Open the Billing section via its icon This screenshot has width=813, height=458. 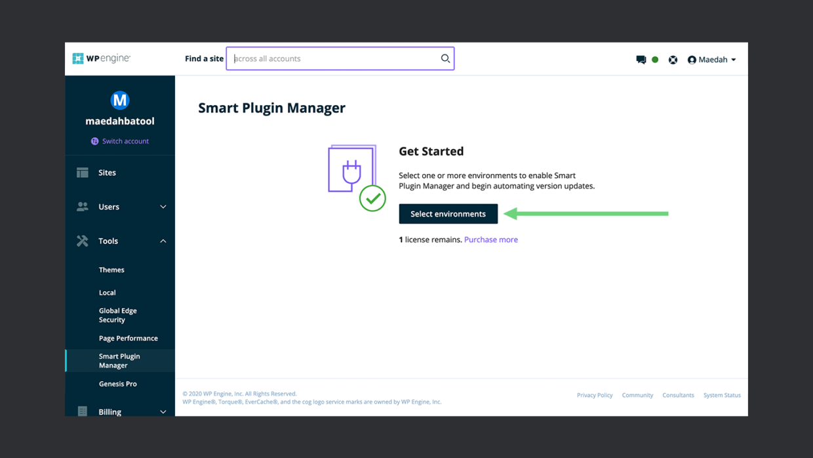(83, 411)
